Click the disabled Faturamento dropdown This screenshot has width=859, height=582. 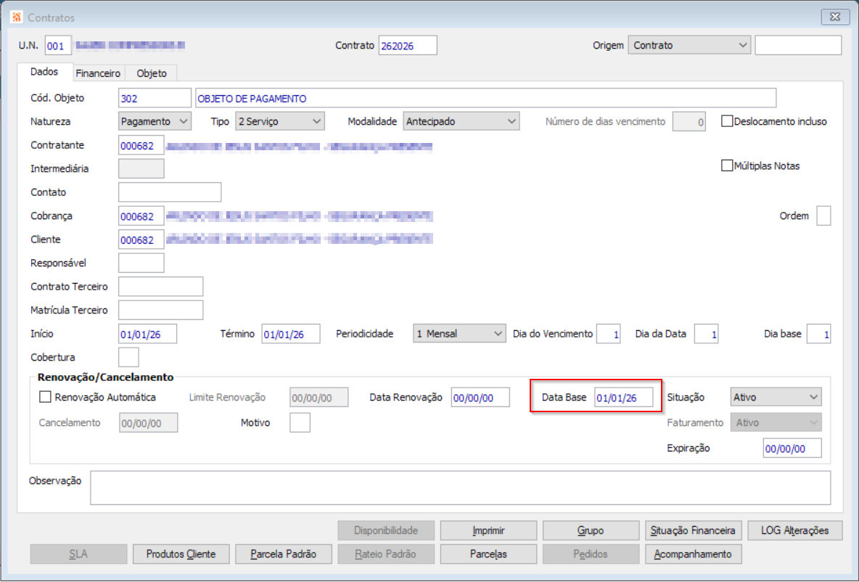click(776, 422)
